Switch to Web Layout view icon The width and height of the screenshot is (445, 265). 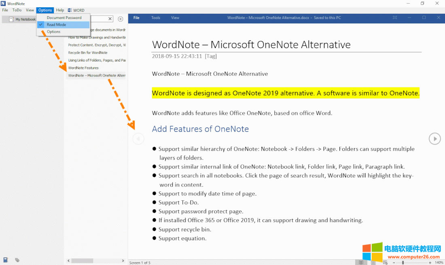click(x=385, y=263)
